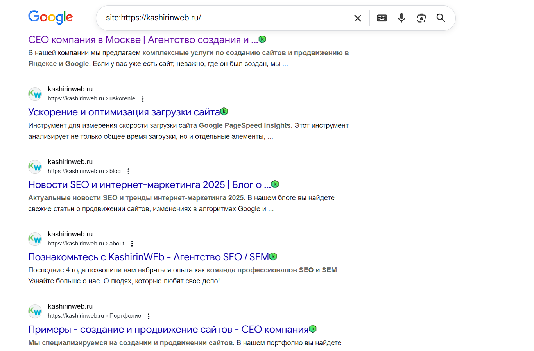The image size is (534, 351).
Task: Click the KW favicon next to the about result
Action: click(35, 239)
